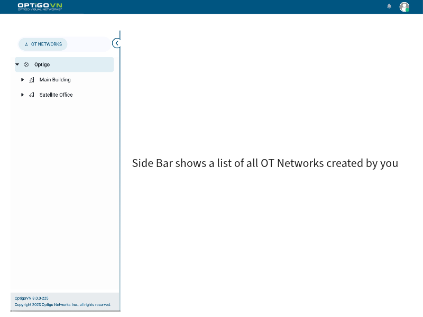Open the OT NETWORKS panel

click(x=43, y=44)
